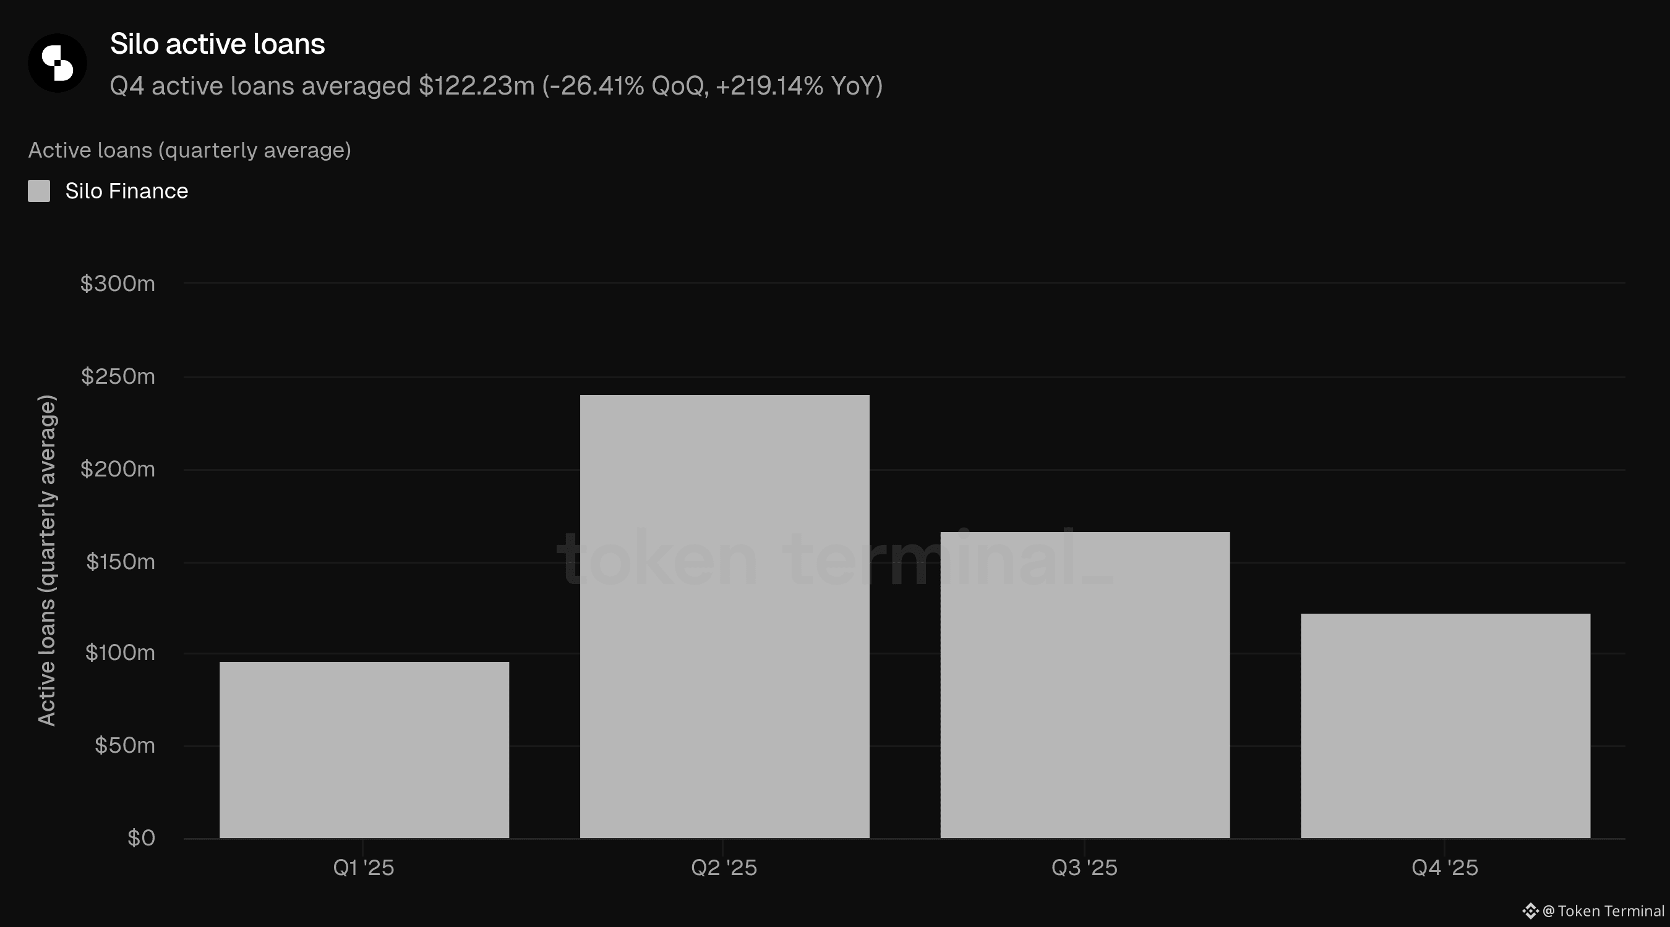Select the Q3 '25 x-axis label
The width and height of the screenshot is (1670, 927).
1085,868
